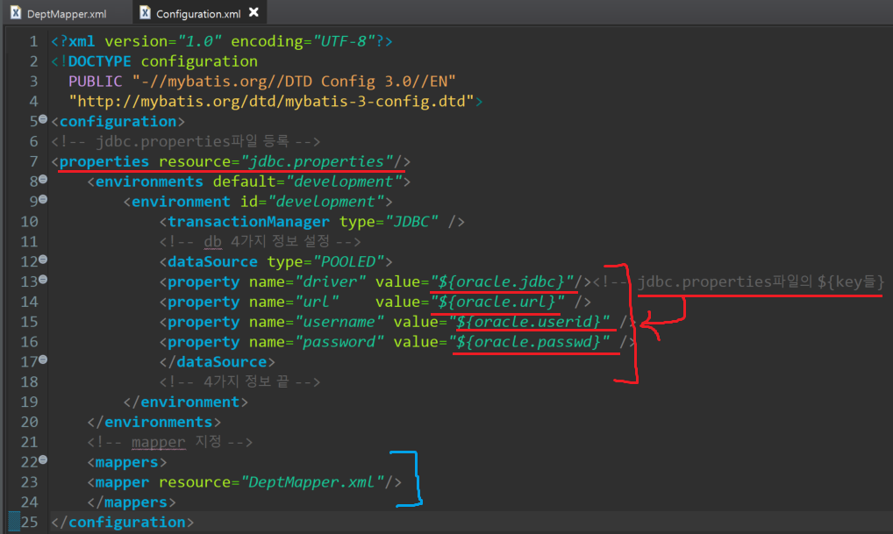Click the transactionManager tag name
893x534 pixels.
pos(248,222)
